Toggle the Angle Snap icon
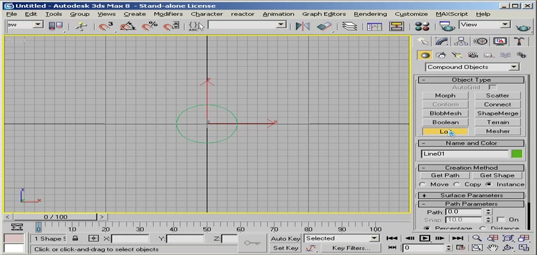 [128, 26]
